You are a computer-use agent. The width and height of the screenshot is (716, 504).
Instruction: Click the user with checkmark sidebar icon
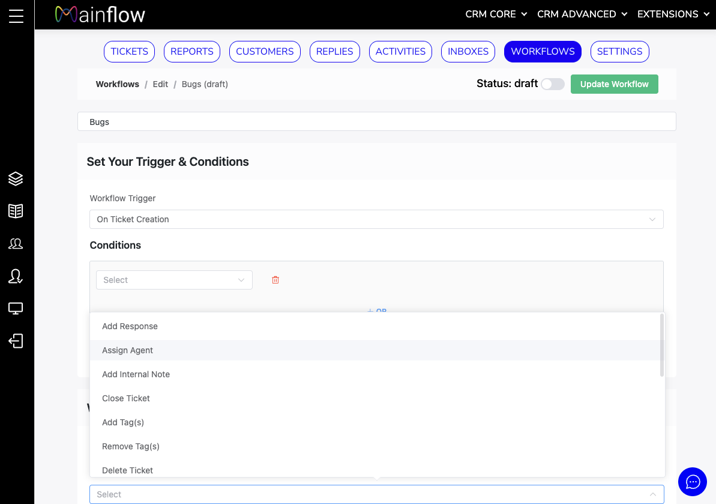coord(16,276)
